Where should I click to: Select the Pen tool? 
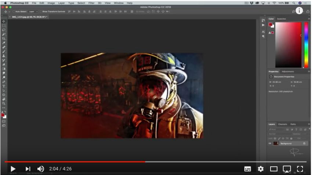(4, 82)
